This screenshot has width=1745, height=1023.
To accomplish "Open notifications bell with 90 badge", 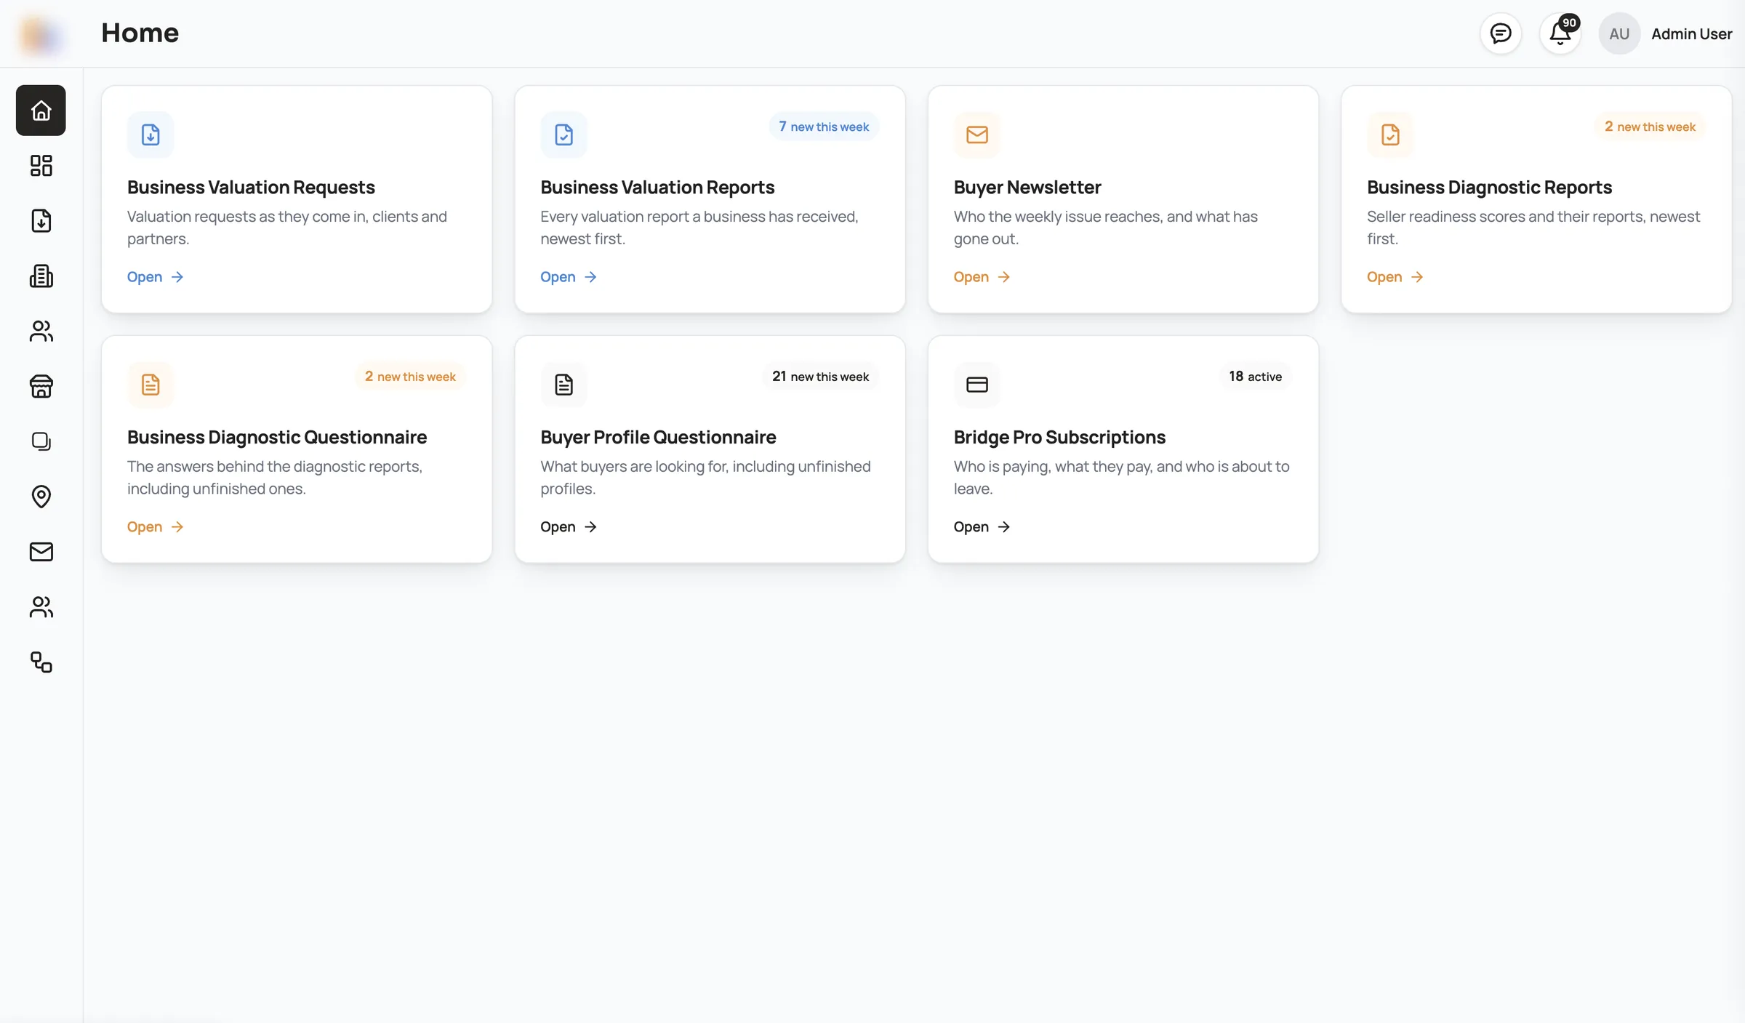I will click(x=1560, y=33).
